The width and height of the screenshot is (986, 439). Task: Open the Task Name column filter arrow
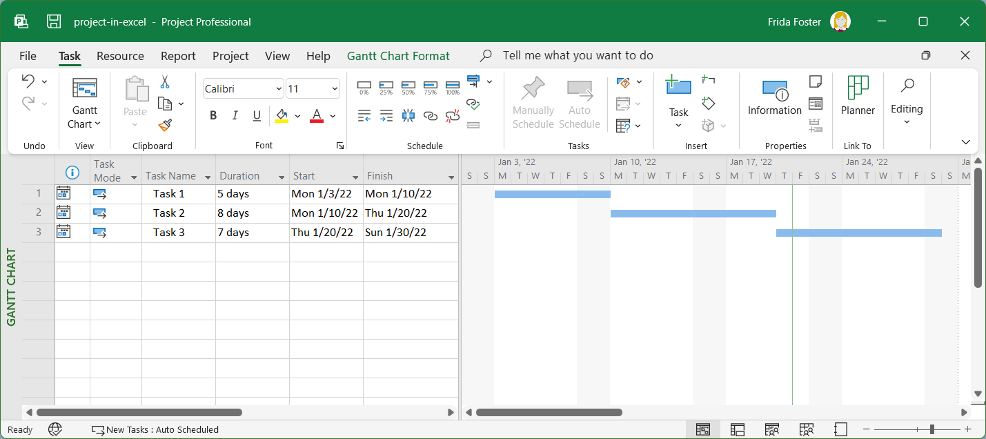208,177
